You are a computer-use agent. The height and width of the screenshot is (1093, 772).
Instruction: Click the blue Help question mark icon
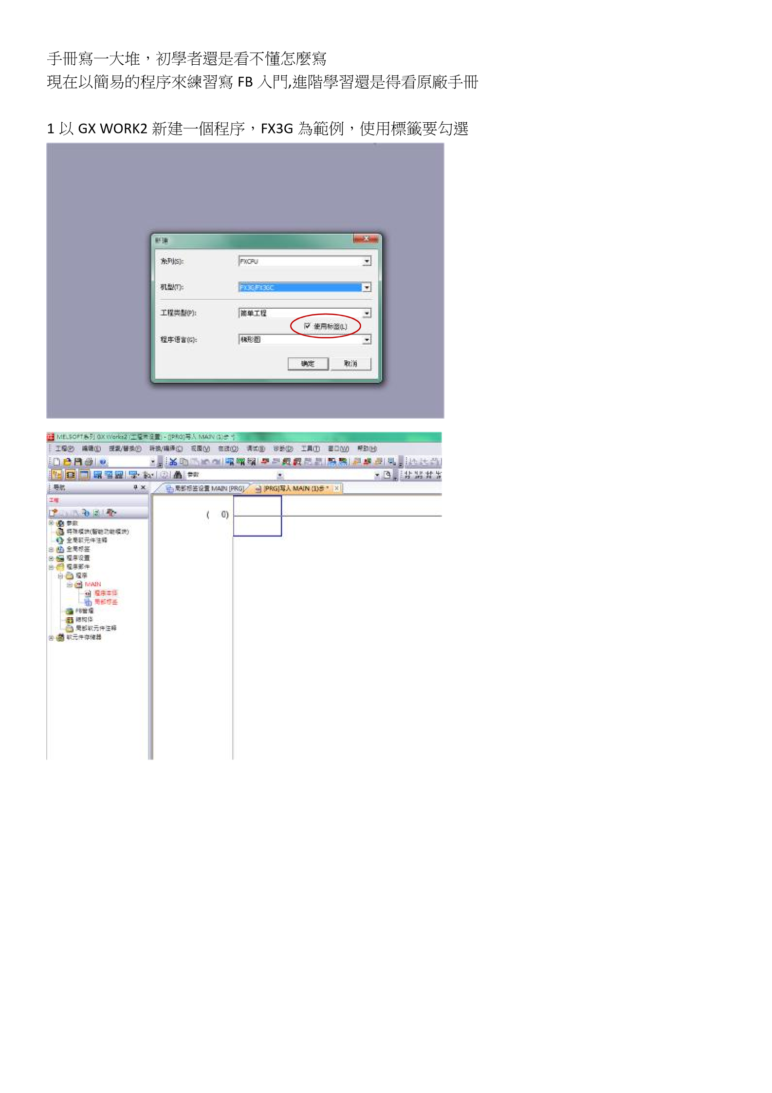click(103, 462)
